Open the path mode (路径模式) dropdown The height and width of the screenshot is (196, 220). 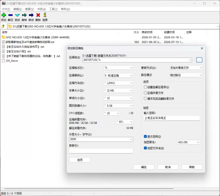[186, 75]
